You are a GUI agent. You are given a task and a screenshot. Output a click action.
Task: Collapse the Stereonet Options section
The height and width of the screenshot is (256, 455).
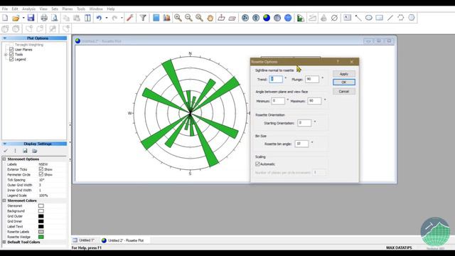coord(4,159)
